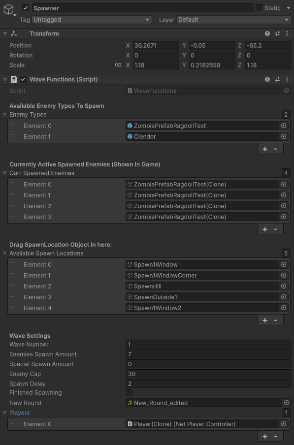This screenshot has height=445, width=294.
Task: Collapse the Curr Spawned Enemies list
Action: coord(5,173)
